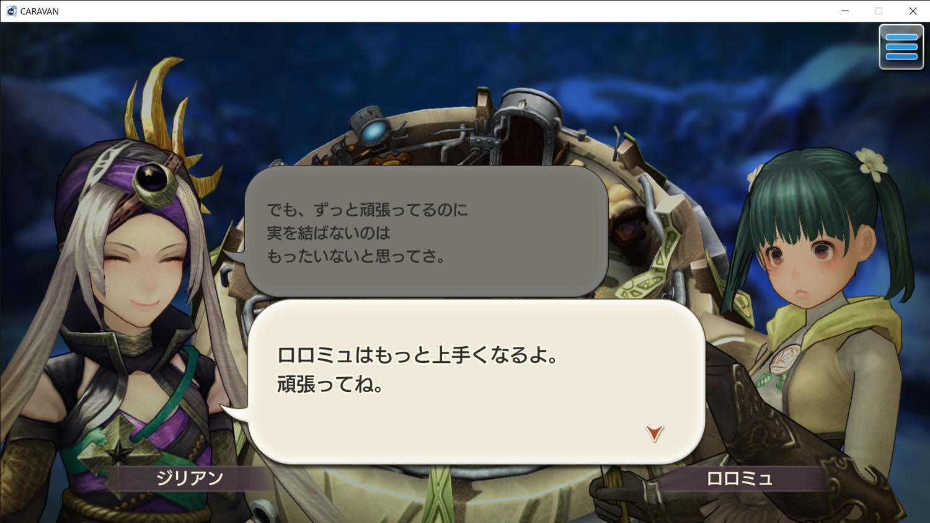Click the blue glowing lens on the machine

pos(374,132)
